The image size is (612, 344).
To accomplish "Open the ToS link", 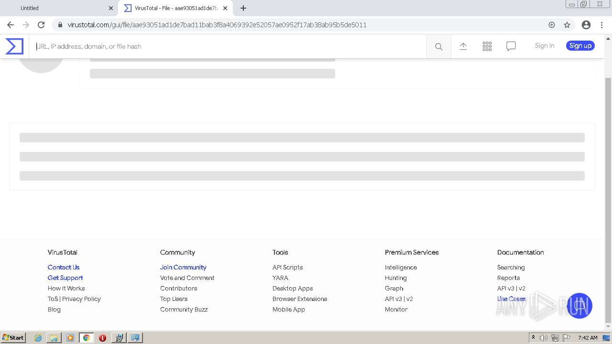I will click(x=53, y=299).
